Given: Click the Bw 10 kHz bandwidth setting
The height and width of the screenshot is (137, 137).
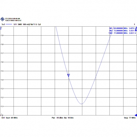Looking at the screenshot, I should [69, 118].
